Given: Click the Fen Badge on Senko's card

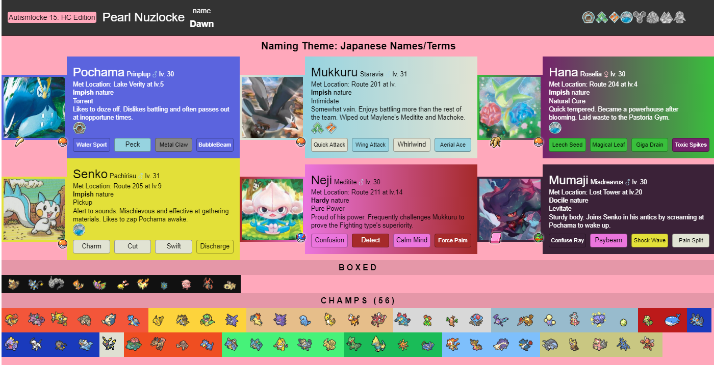Looking at the screenshot, I should [79, 230].
